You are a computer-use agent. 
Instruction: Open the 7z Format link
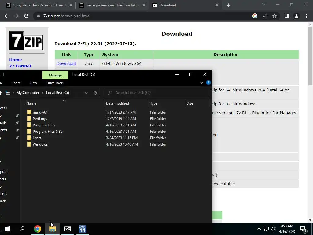(20, 66)
